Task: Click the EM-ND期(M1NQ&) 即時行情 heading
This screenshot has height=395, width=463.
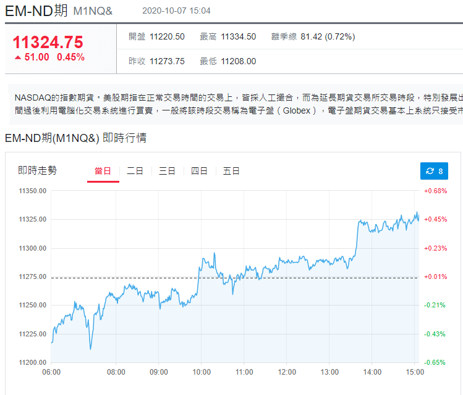Action: [75, 138]
